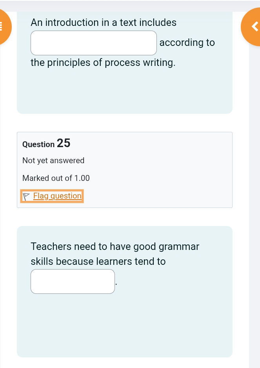This screenshot has width=260, height=368.
Task: Focus the grammar skills answer field
Action: 73,281
